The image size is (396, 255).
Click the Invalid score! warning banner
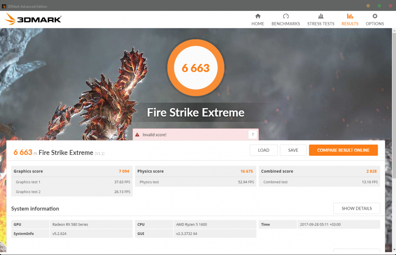click(x=196, y=134)
